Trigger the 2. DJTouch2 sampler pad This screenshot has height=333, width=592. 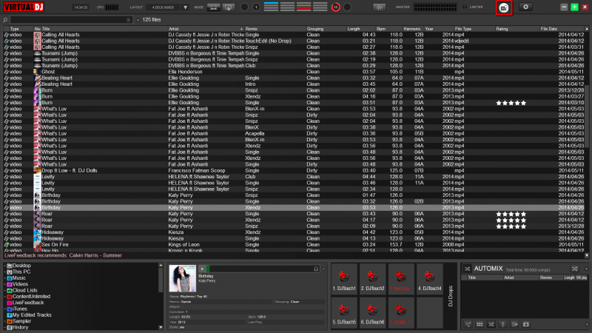(x=372, y=280)
